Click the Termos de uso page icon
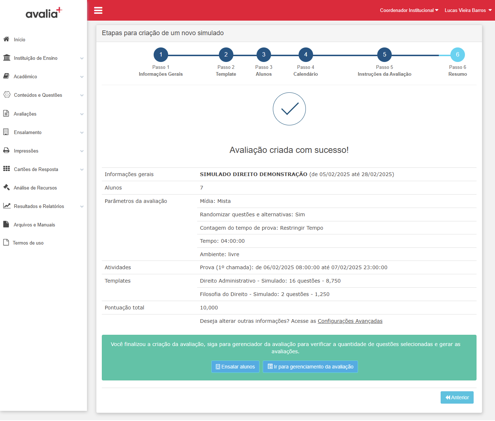Viewport: 495px width, 421px height. pos(6,242)
